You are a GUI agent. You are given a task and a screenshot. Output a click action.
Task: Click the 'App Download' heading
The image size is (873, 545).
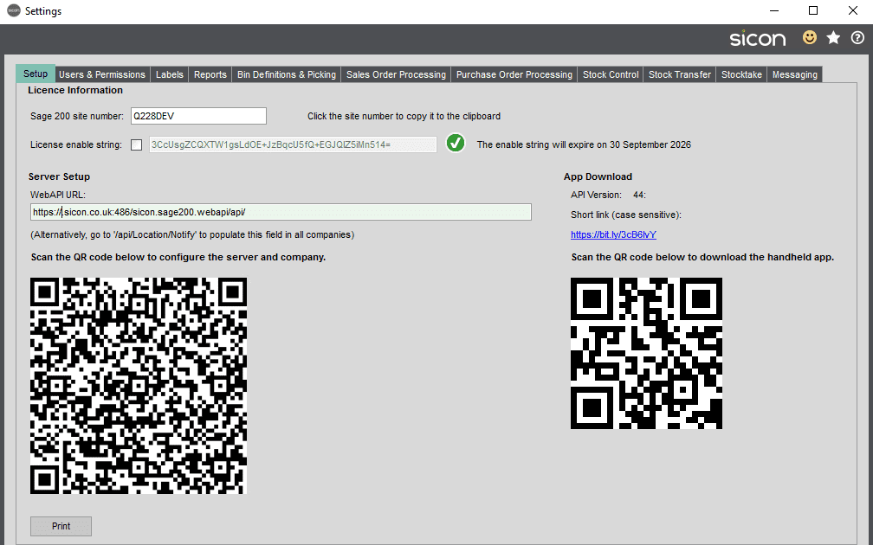598,176
